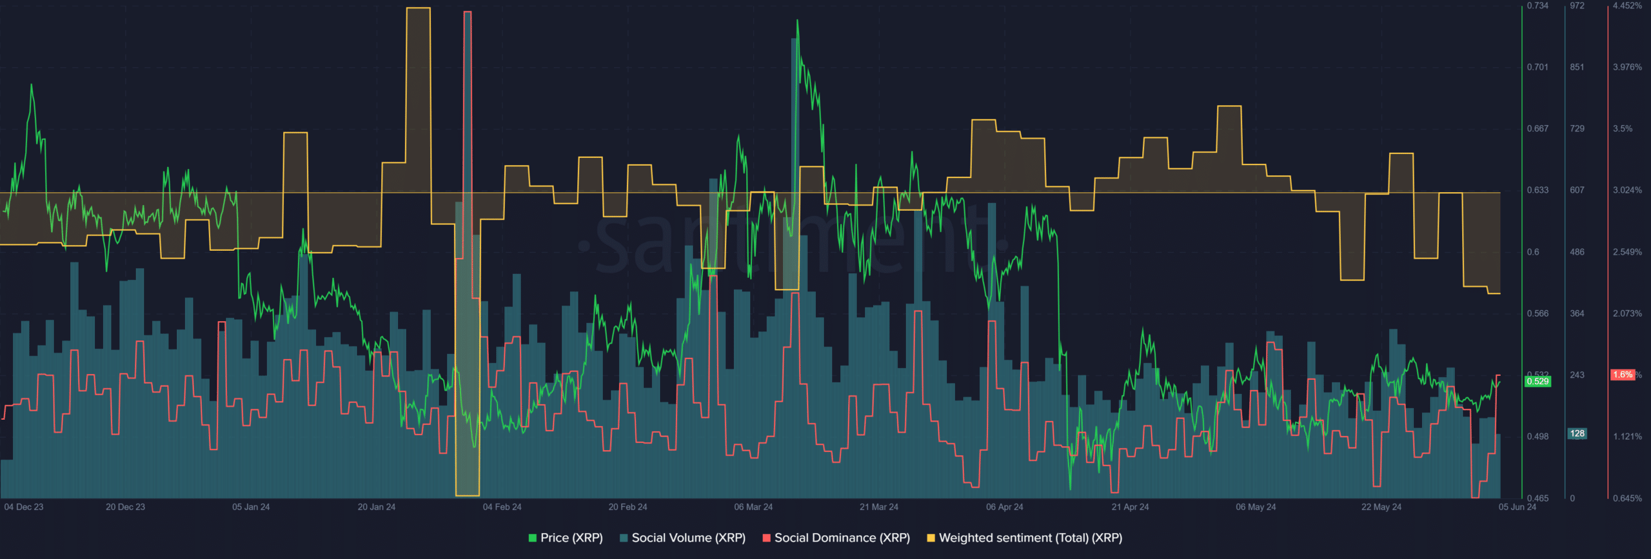Click the 20 Dec 23 date label
This screenshot has height=559, width=1651.
[x=125, y=507]
